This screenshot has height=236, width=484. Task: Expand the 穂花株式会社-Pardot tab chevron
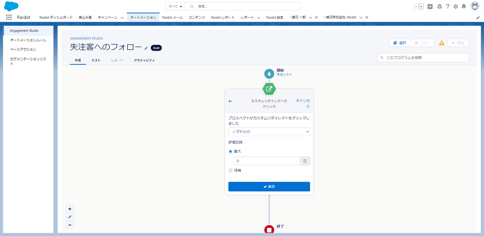click(x=361, y=18)
